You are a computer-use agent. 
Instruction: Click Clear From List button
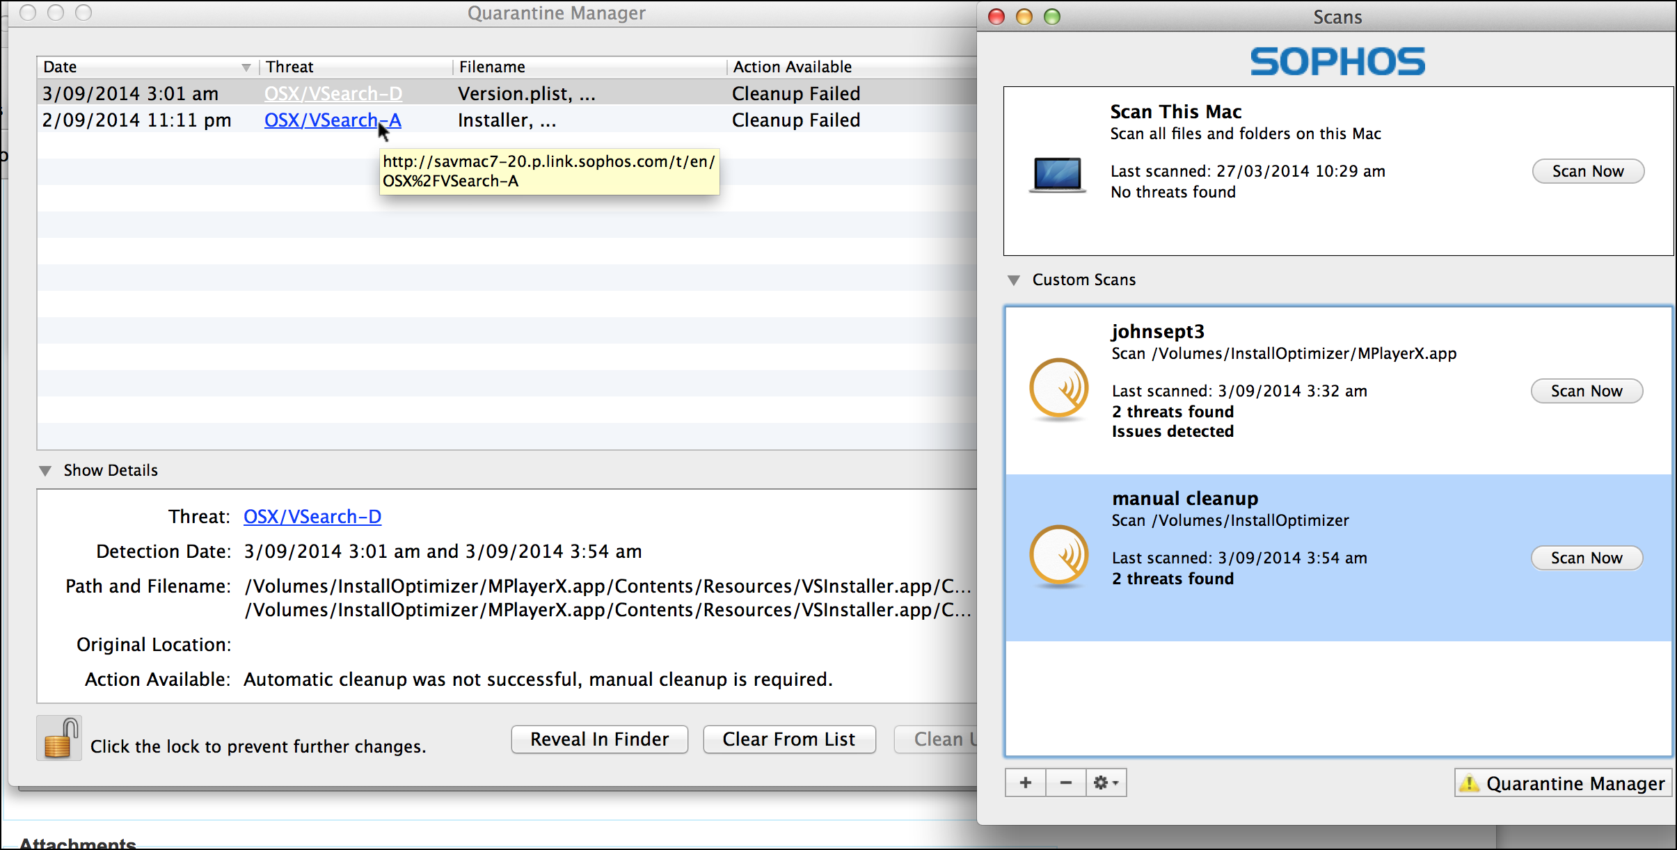click(789, 739)
